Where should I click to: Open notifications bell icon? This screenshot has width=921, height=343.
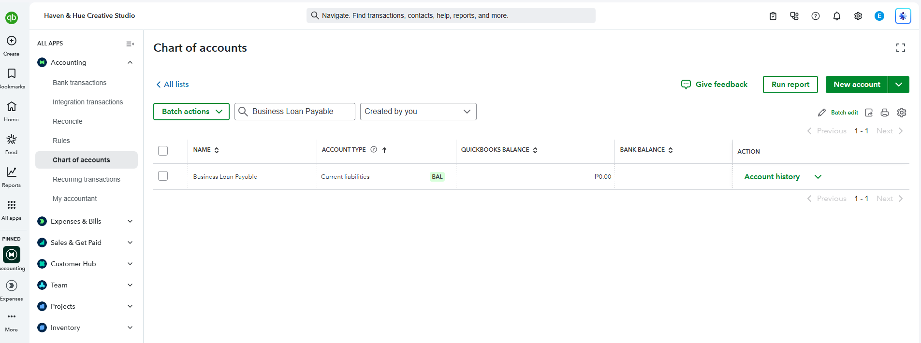[x=837, y=16]
